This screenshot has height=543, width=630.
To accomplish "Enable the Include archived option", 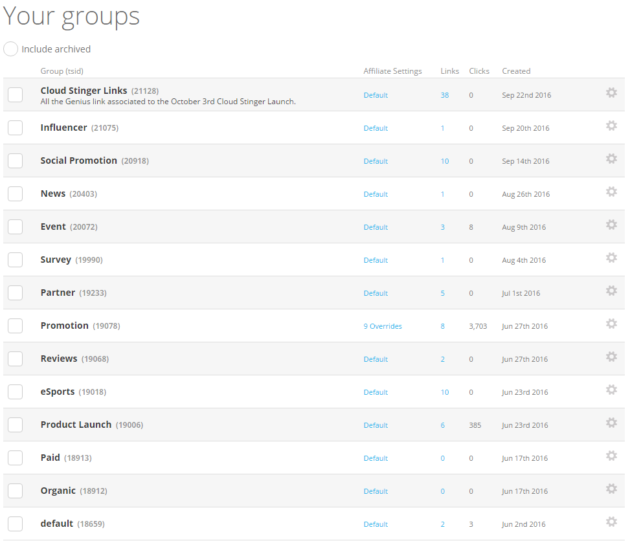I will [x=10, y=49].
